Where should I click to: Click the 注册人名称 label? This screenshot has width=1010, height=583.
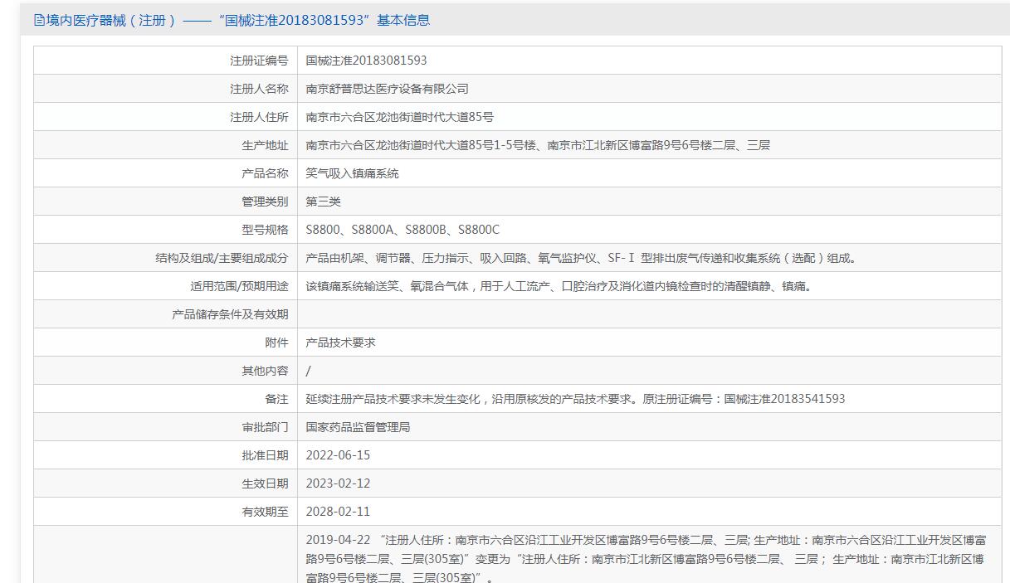259,89
